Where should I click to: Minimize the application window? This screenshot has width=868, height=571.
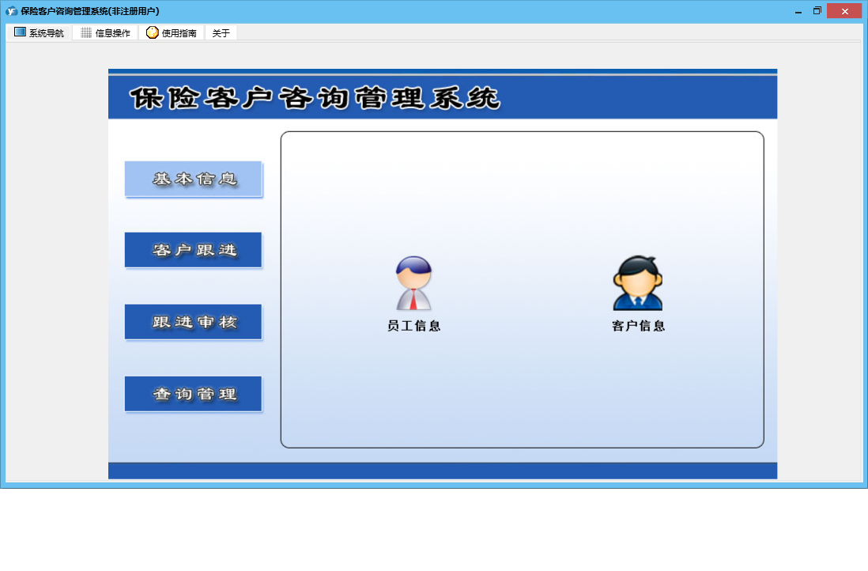(x=798, y=11)
